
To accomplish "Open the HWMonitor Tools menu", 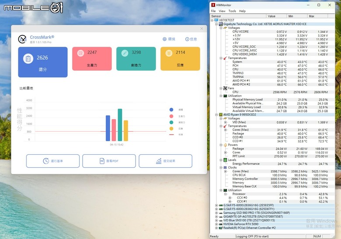I will [x=232, y=11].
